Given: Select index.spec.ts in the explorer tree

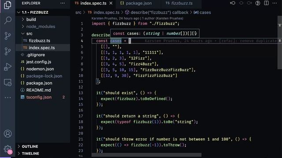Looking at the screenshot, I should (x=42, y=48).
